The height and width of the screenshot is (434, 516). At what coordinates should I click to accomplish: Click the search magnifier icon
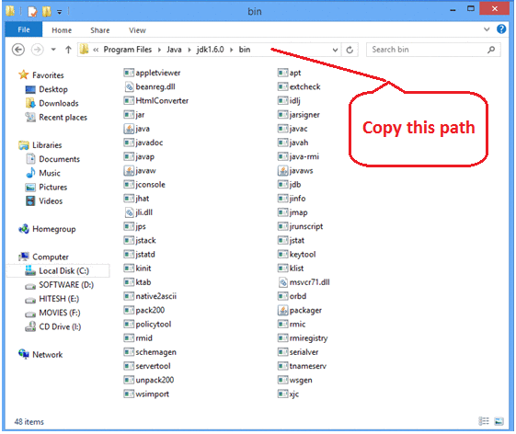point(491,50)
